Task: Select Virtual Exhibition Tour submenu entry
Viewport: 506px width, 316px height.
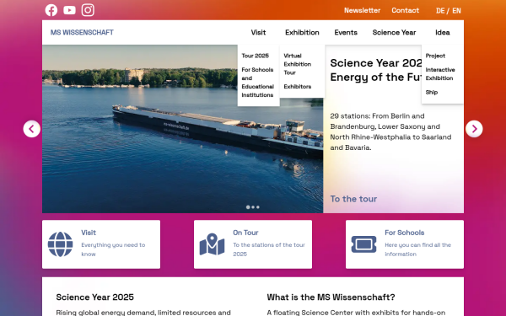Action: pos(297,64)
